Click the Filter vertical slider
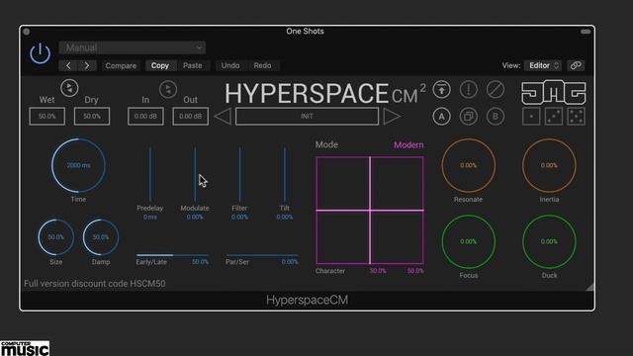 click(239, 174)
